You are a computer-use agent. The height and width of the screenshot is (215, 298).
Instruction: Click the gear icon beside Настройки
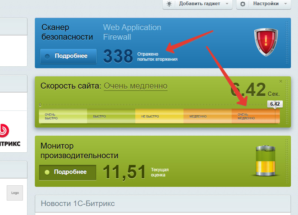coord(243,4)
